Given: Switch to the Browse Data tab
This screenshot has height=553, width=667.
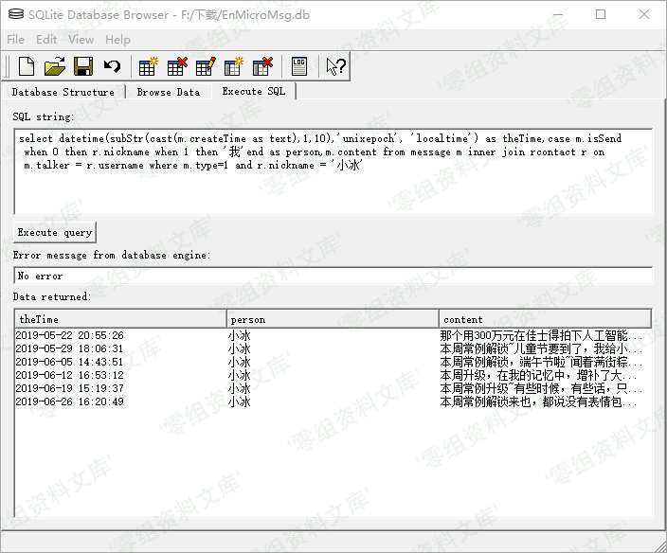Looking at the screenshot, I should [168, 92].
